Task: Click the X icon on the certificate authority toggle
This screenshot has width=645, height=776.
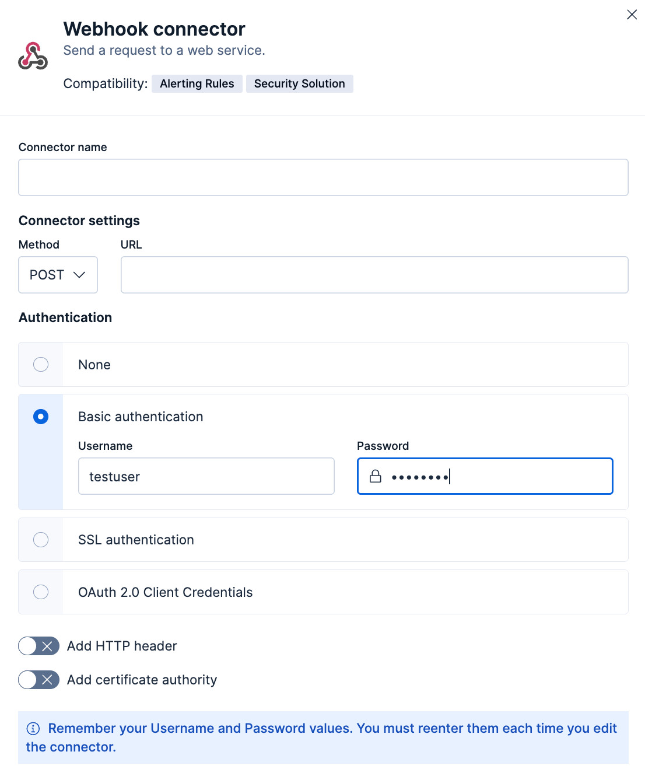Action: tap(46, 680)
